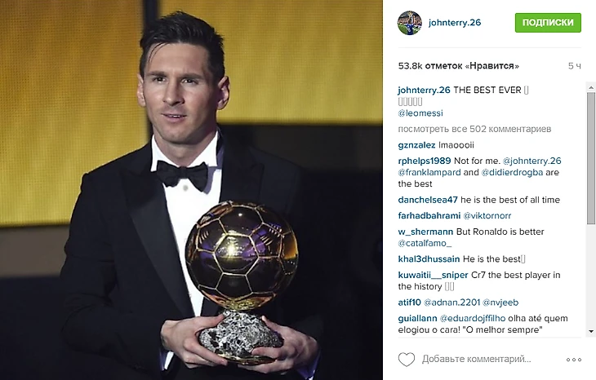Click the comments scrollbar down arrow

[591, 331]
